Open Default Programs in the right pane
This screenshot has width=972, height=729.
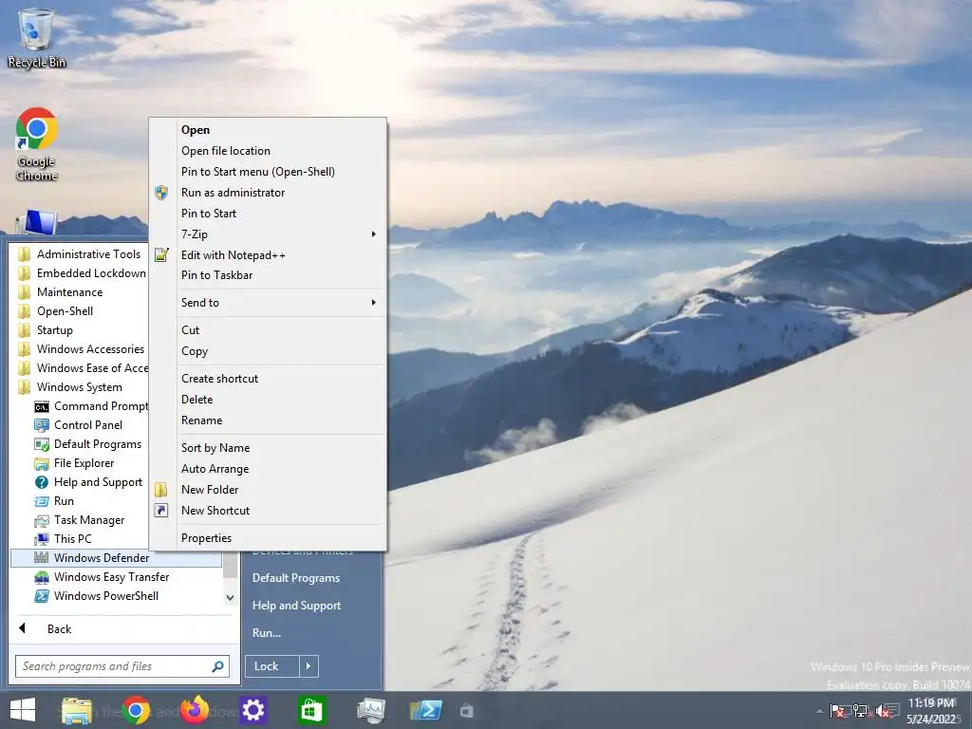point(296,578)
